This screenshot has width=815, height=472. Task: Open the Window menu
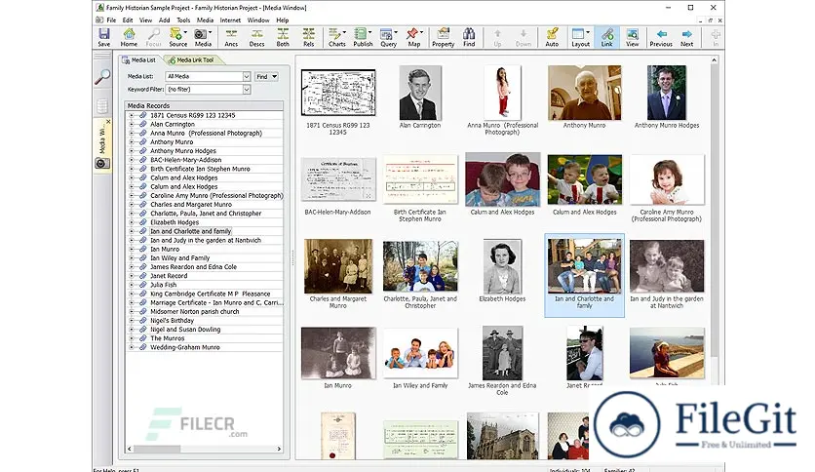tap(258, 20)
